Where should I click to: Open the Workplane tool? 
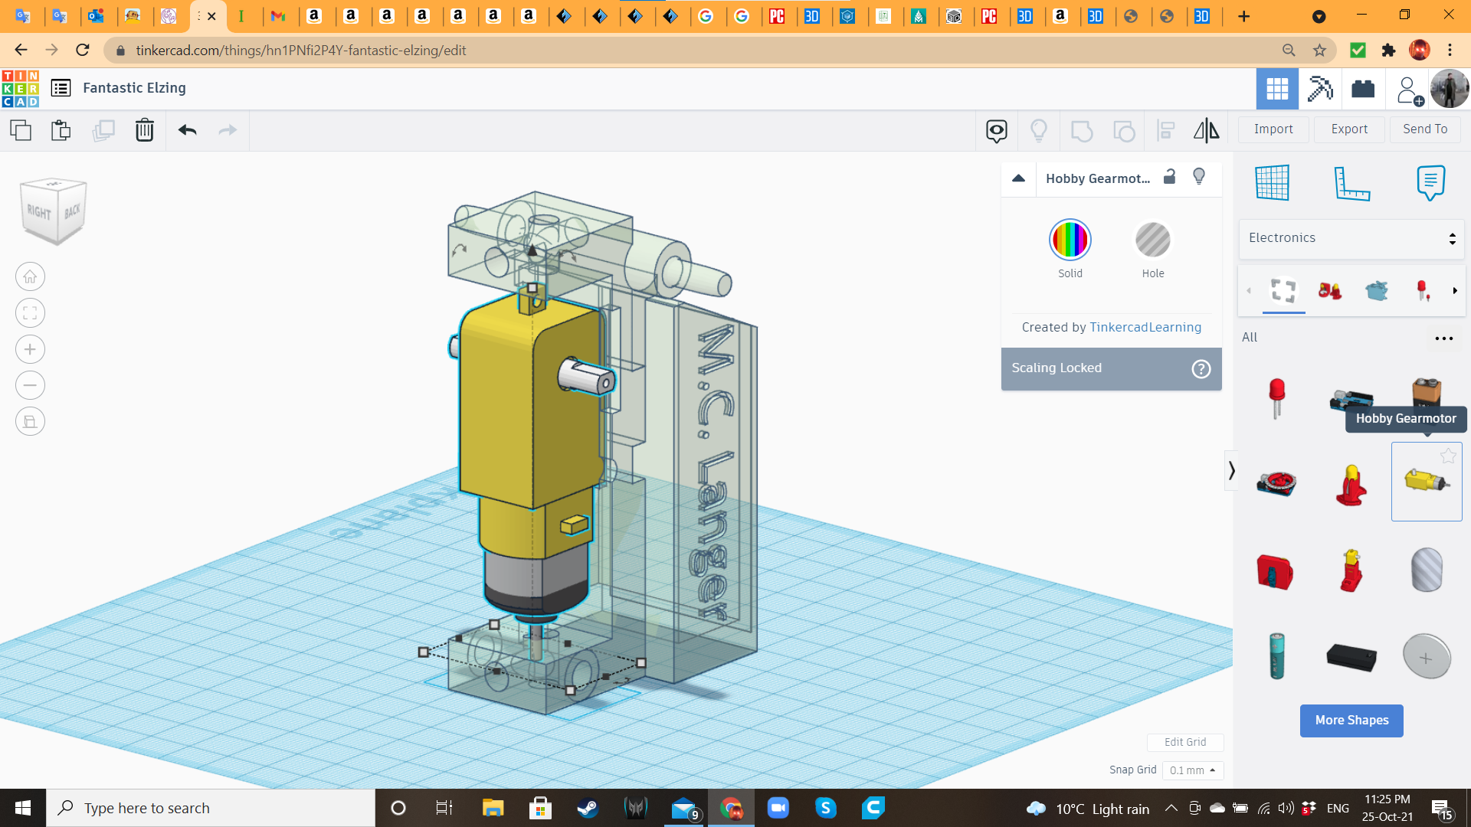[1273, 183]
